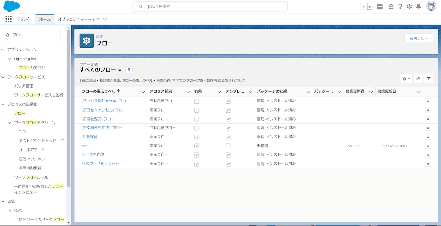Toggle 有効 checkbox for ID を検証 row
Viewport: 441px width, 226px height.
click(197, 137)
